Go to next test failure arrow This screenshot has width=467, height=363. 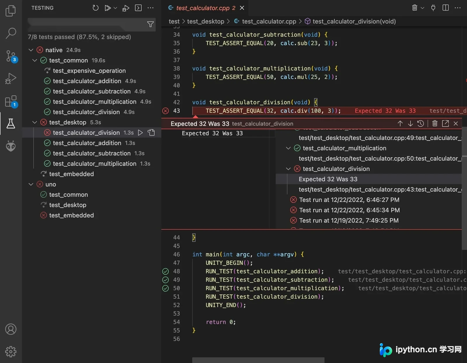pos(410,124)
